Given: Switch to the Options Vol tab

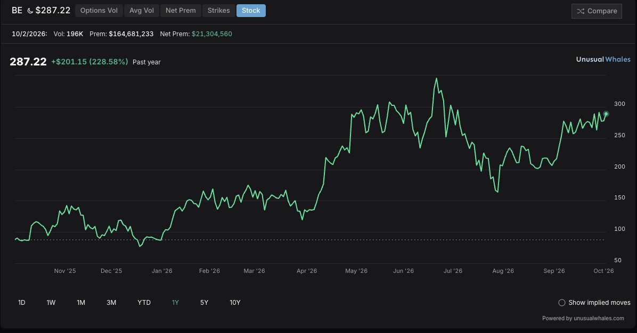Looking at the screenshot, I should (x=99, y=11).
